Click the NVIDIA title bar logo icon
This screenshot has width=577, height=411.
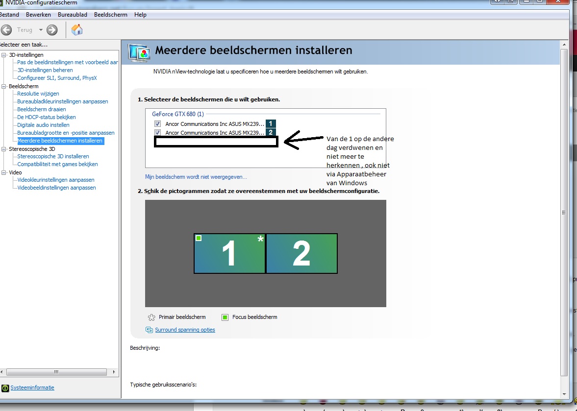pyautogui.click(x=1, y=3)
